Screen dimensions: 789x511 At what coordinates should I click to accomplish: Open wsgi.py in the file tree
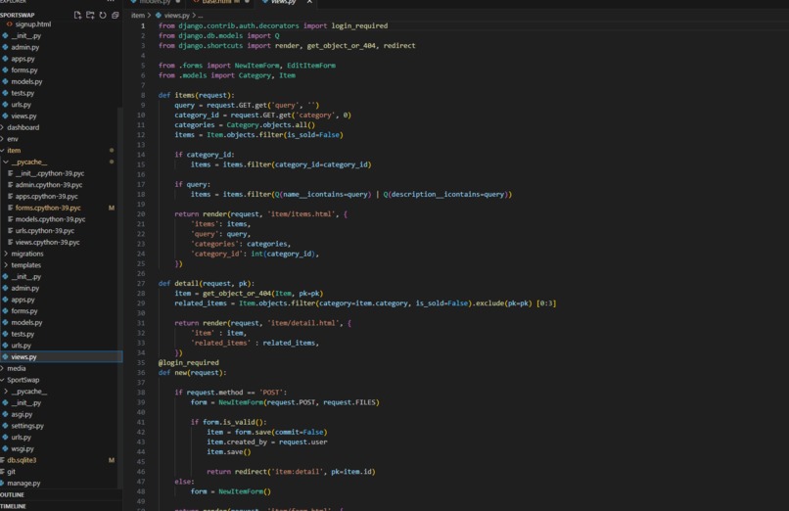pos(23,448)
